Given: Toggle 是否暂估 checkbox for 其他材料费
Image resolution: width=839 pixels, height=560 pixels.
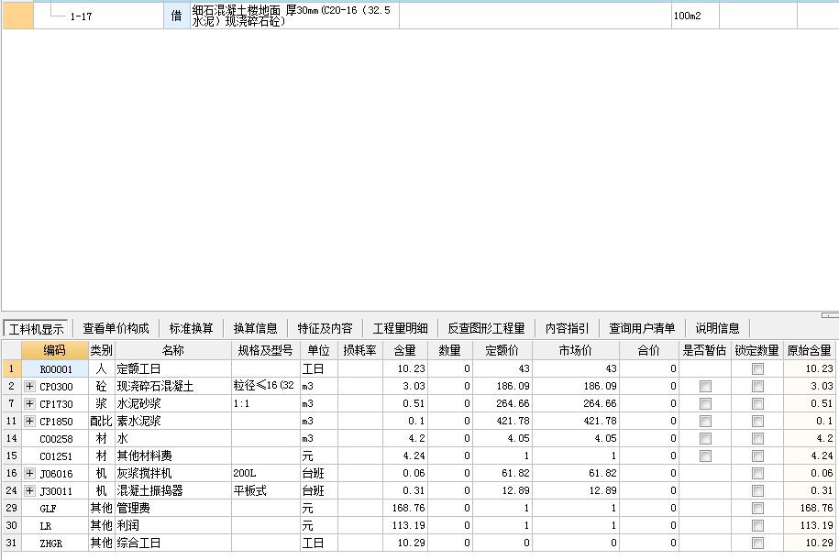Looking at the screenshot, I should point(706,456).
